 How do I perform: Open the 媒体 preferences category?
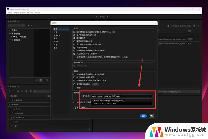[x=55, y=38]
